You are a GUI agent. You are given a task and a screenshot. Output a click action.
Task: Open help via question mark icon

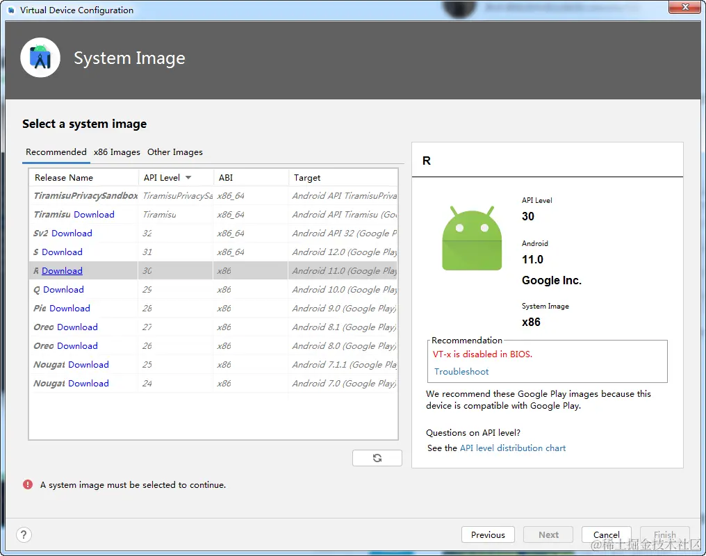click(24, 535)
